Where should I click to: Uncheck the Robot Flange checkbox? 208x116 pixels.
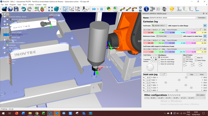(x=196, y=60)
